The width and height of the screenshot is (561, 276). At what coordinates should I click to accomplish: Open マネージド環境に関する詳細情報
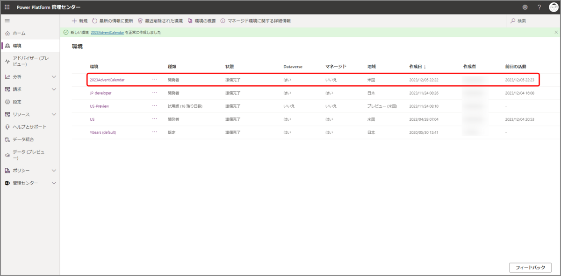tap(255, 21)
